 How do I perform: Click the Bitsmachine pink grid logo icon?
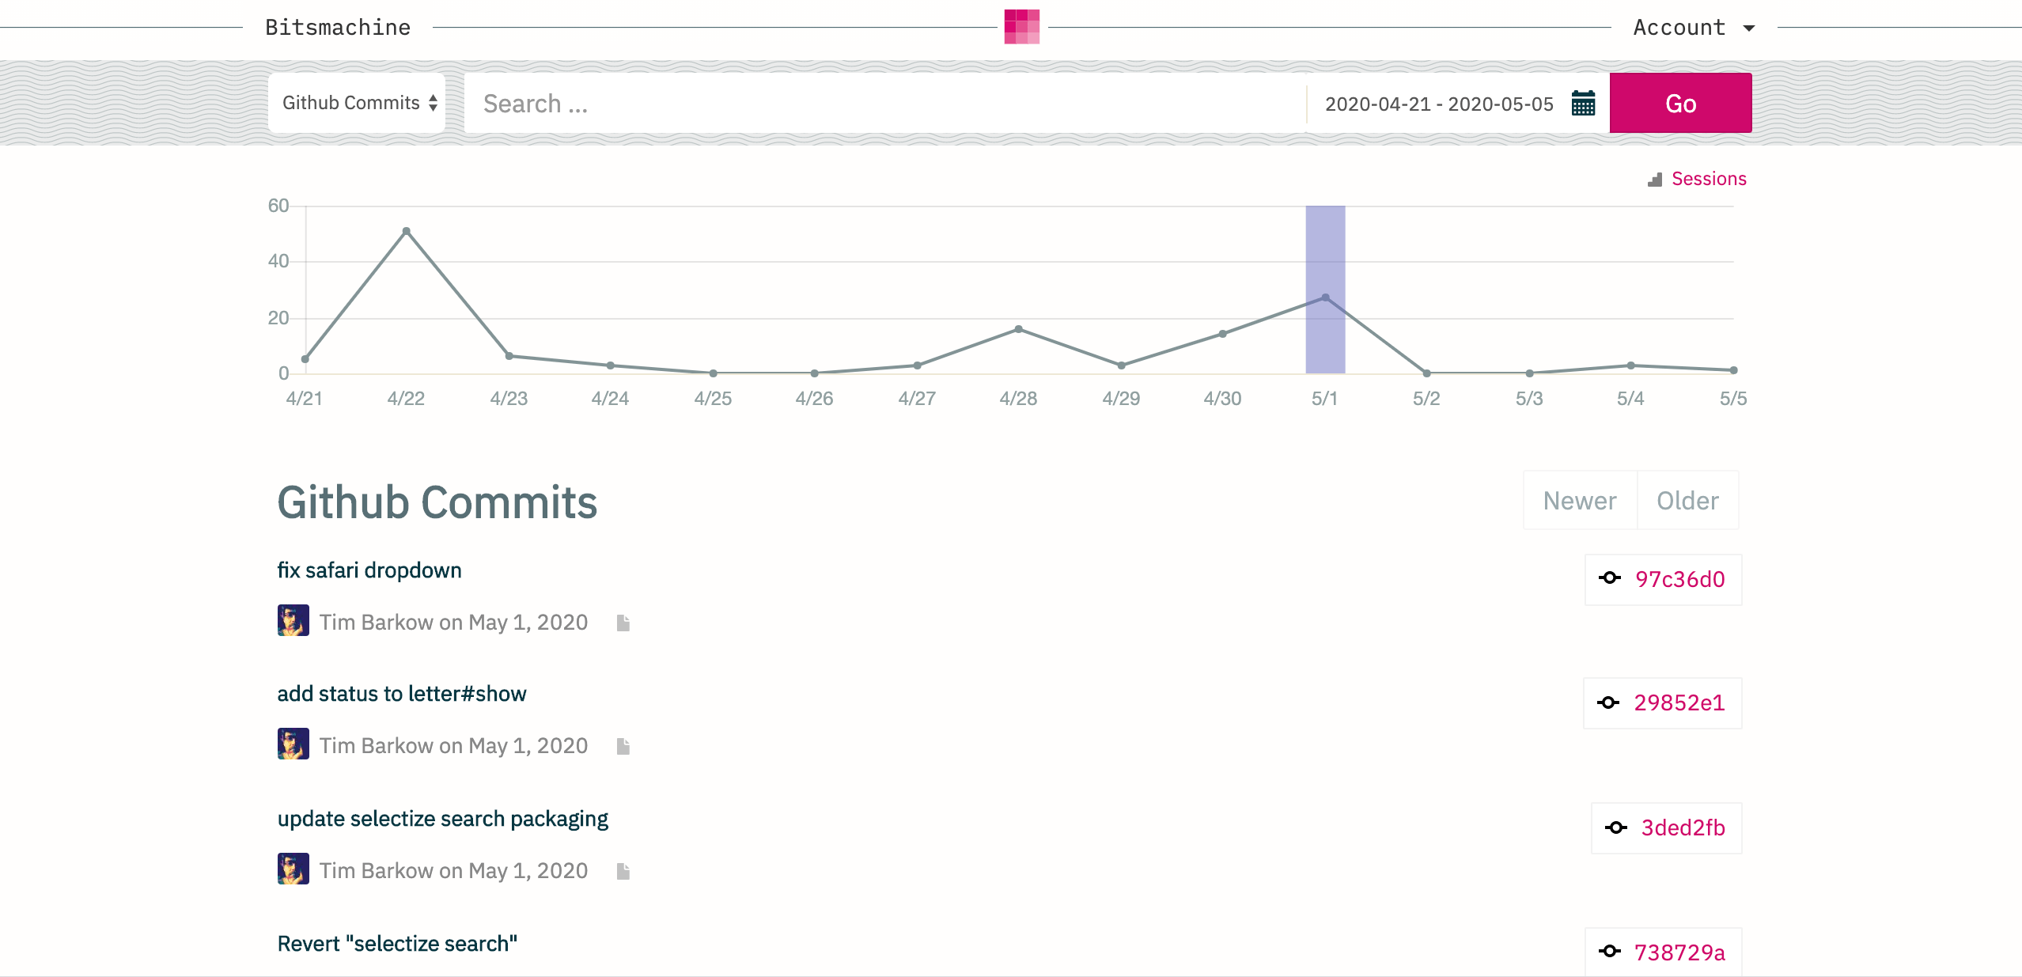point(1021,25)
